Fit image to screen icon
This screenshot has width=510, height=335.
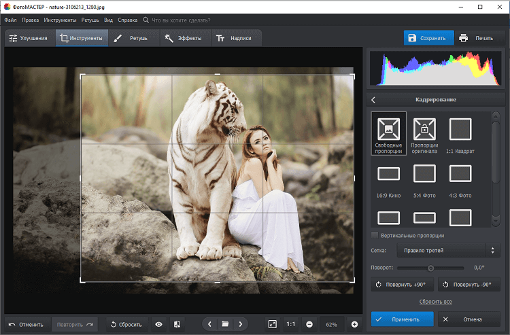pyautogui.click(x=272, y=324)
